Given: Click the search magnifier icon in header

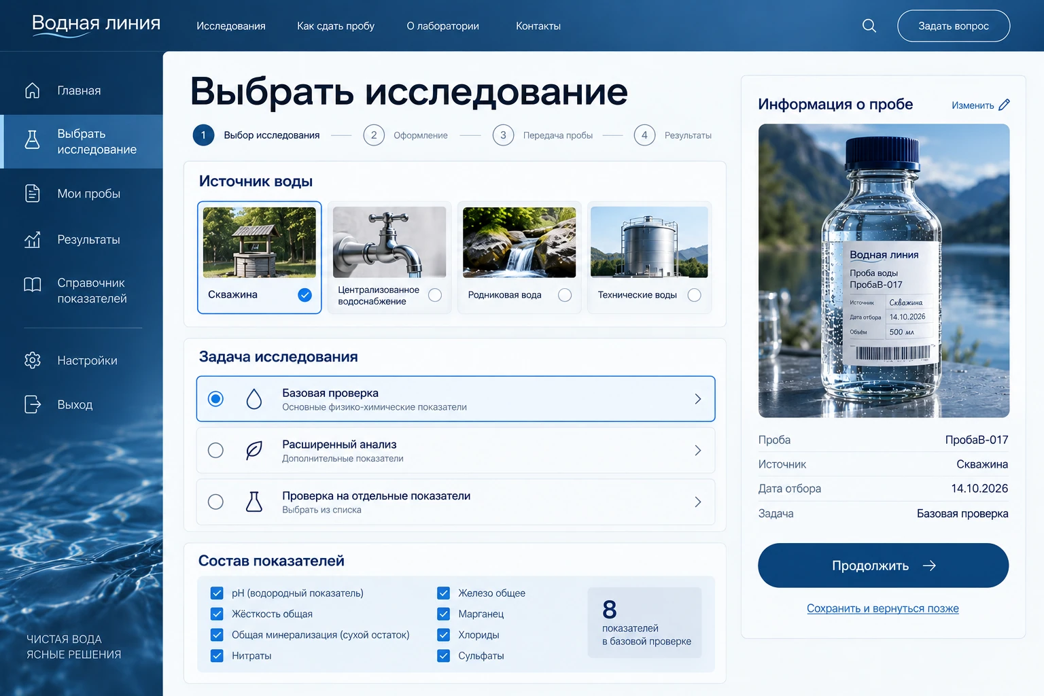Looking at the screenshot, I should tap(869, 26).
